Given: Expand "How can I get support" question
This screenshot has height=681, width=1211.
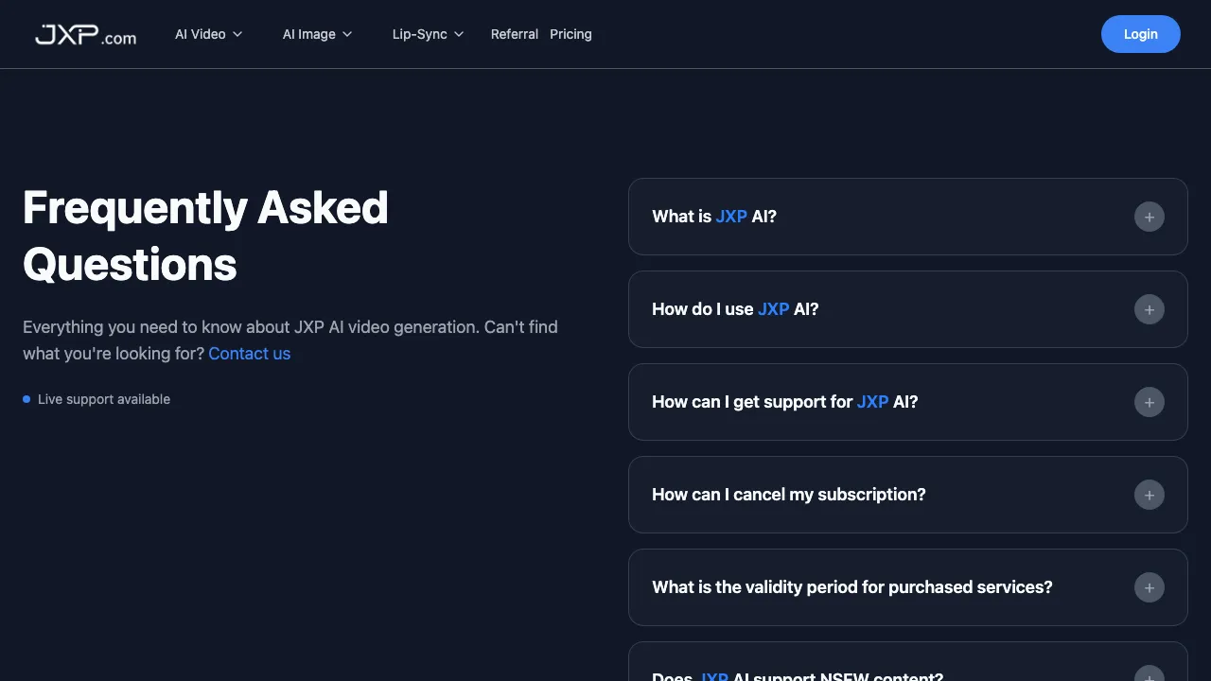Looking at the screenshot, I should (x=784, y=402).
